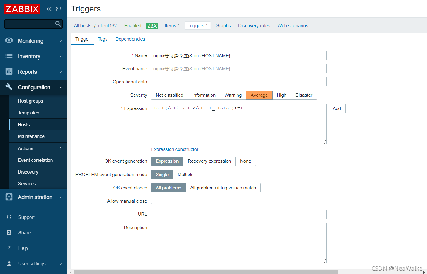Set severity to High
427x274 pixels.
tap(282, 95)
